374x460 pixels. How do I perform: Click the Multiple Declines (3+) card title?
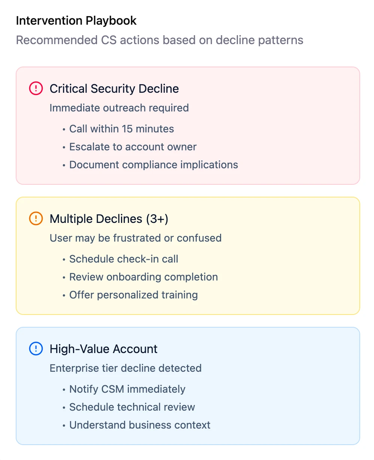coord(109,219)
